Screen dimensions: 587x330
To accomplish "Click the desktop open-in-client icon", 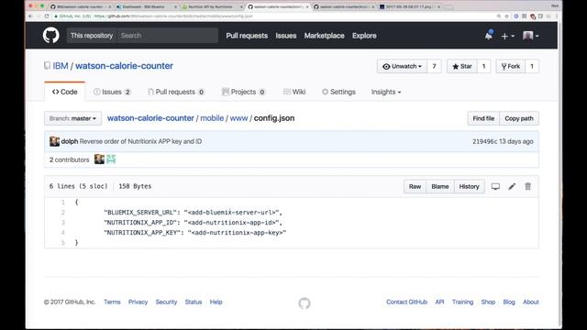I will point(495,186).
